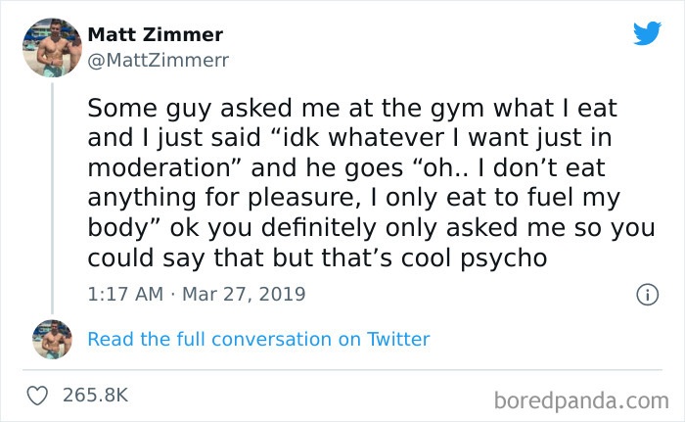Click the word "Twitter" in the conversation link
This screenshot has width=685, height=422.
click(x=398, y=340)
